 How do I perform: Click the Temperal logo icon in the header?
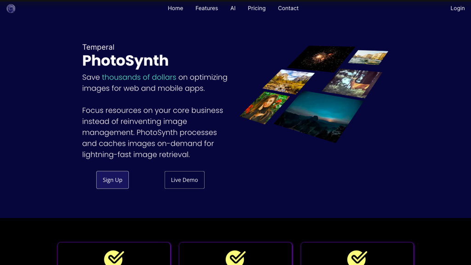(11, 8)
